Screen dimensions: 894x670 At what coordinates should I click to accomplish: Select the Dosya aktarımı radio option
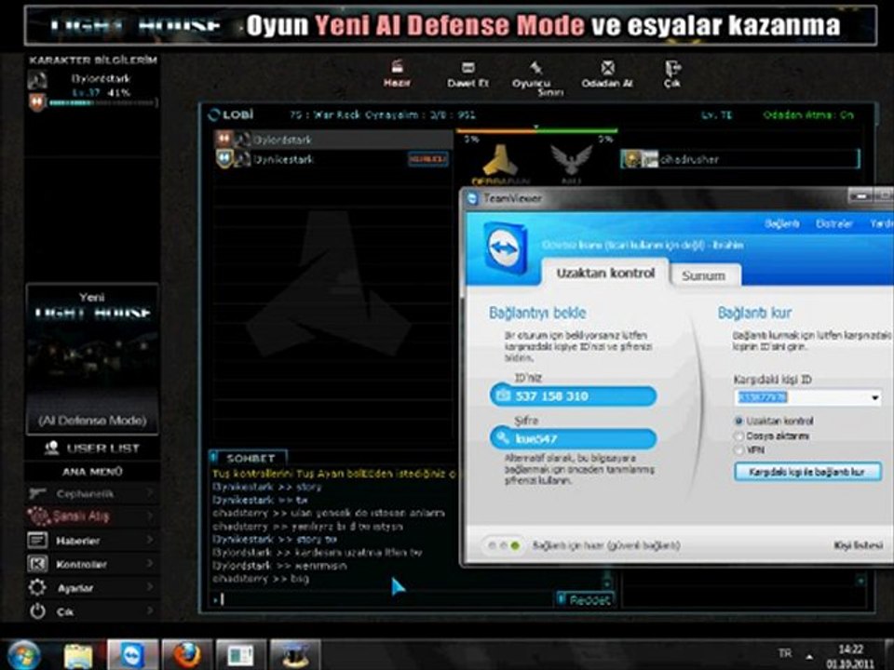coord(738,435)
